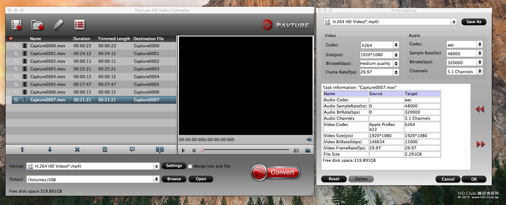Start conversion with Convert button
Screen dimensions: 506x205
(x=275, y=172)
